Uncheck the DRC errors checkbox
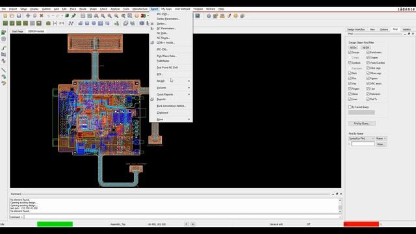Image resolution: width=416 pixels, height=234 pixels. 368,83
